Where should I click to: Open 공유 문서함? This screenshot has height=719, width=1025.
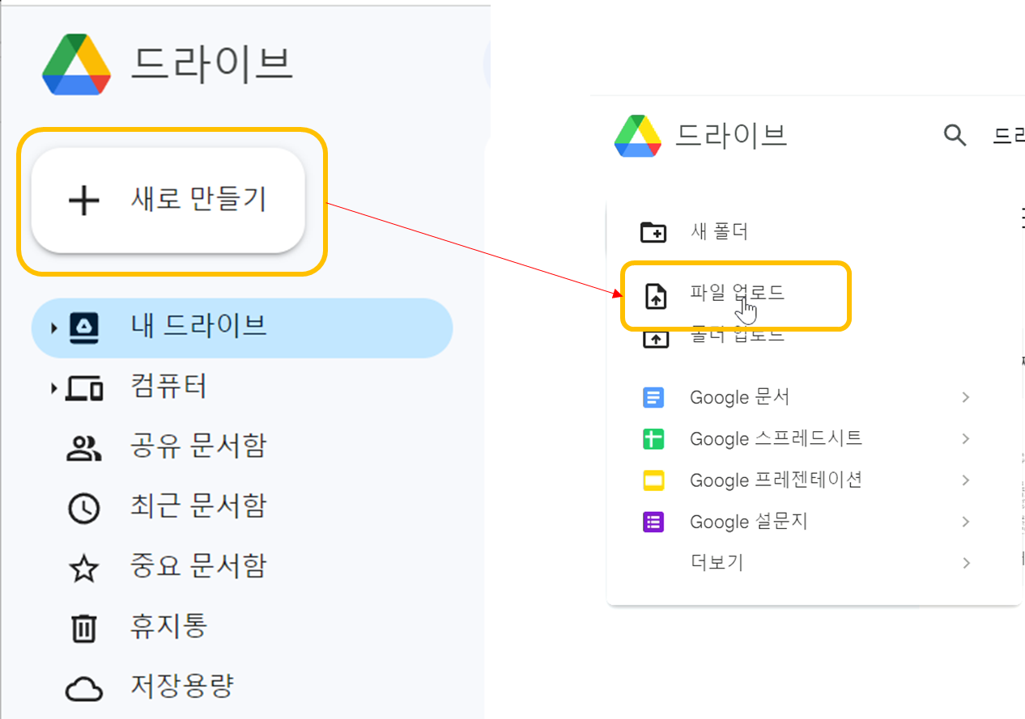click(198, 446)
